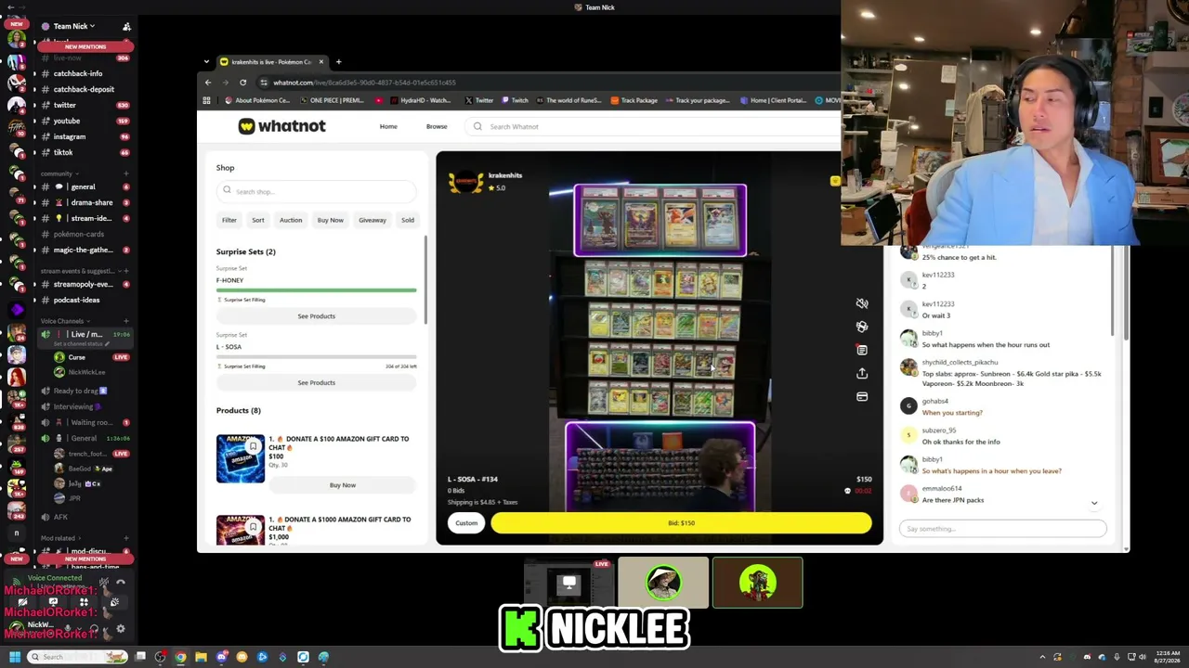
Task: Click the Windows taskbar search box
Action: pyautogui.click(x=78, y=657)
